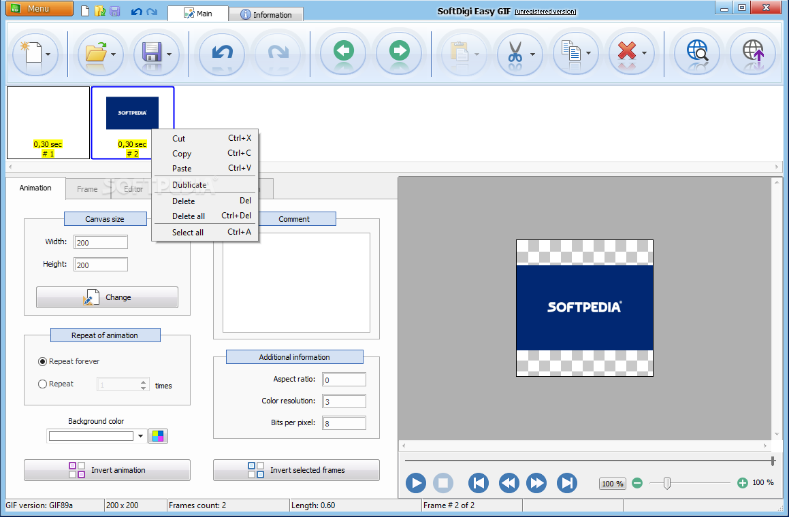
Task: Open new animation dropdown arrow
Action: click(48, 54)
